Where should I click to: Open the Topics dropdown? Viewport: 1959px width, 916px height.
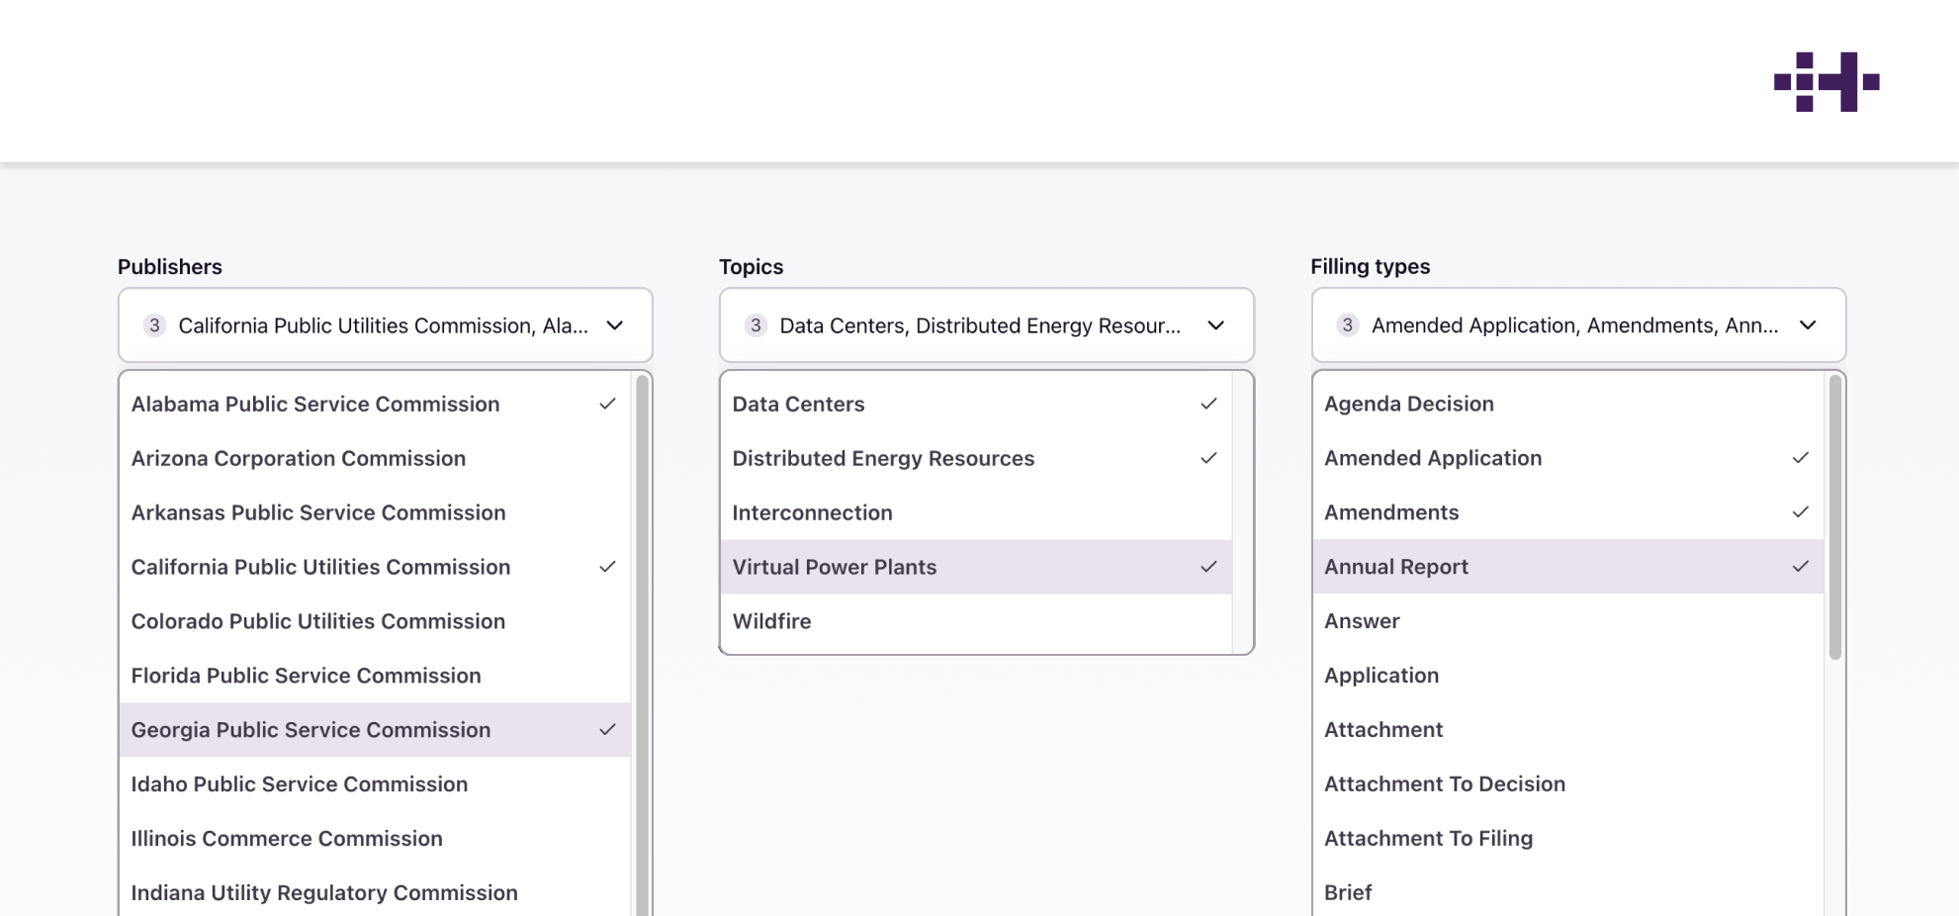[x=986, y=325]
